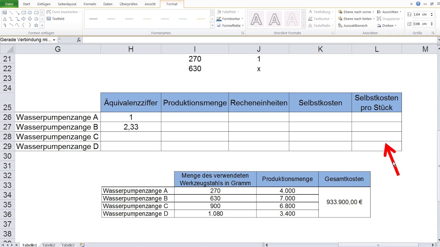Select the down block arrow shape
Image resolution: width=440 pixels, height=247 pixels.
click(x=30, y=19)
